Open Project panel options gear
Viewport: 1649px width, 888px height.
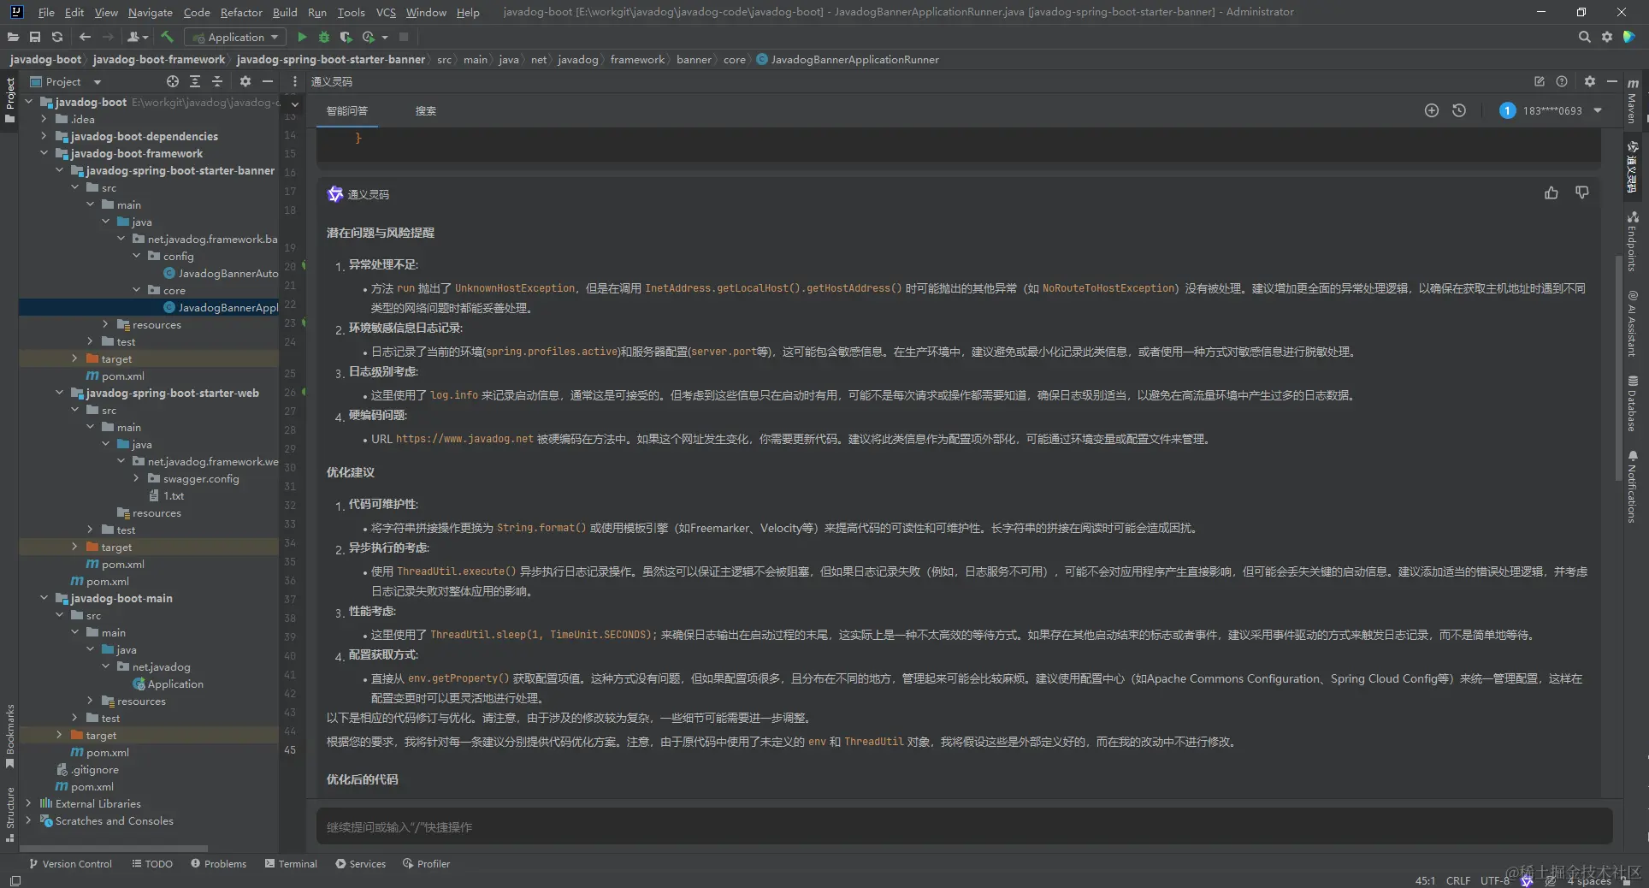tap(245, 81)
